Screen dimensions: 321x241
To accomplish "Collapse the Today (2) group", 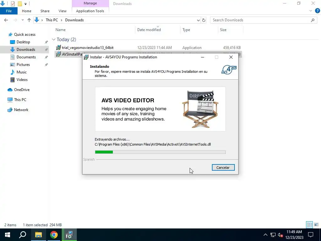I will [54, 39].
